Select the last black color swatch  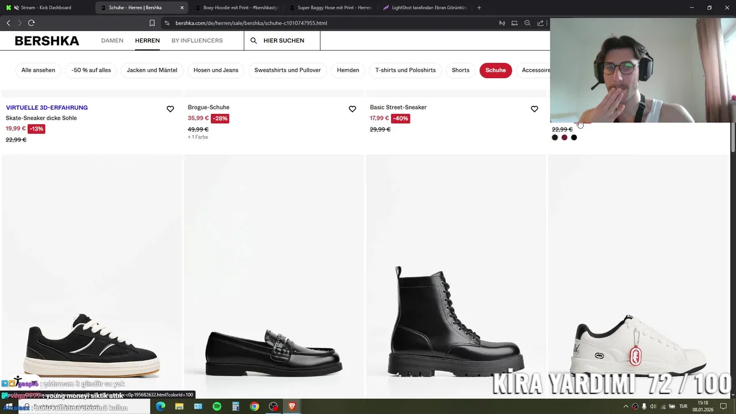[574, 137]
